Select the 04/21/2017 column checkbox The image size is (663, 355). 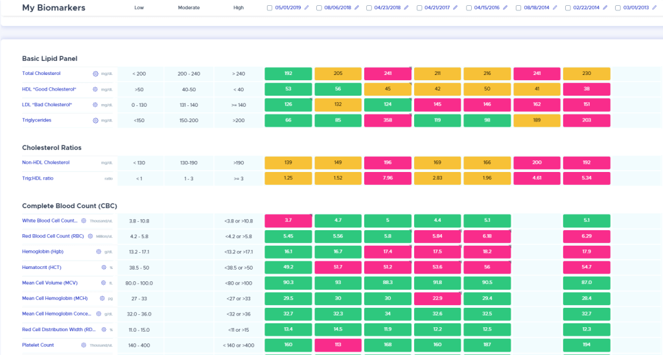coord(419,8)
